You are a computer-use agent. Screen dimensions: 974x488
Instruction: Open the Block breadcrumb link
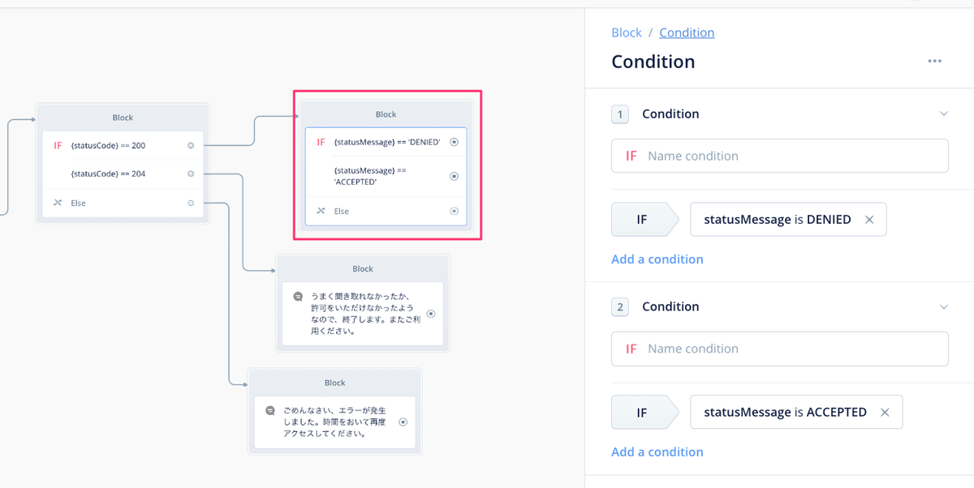pyautogui.click(x=627, y=32)
